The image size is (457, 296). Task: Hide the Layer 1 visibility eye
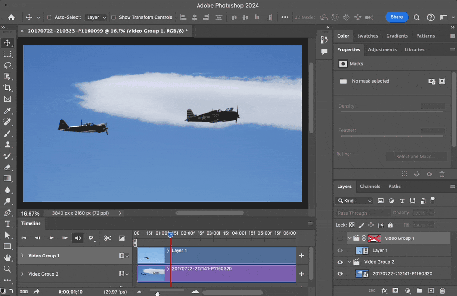pyautogui.click(x=340, y=250)
